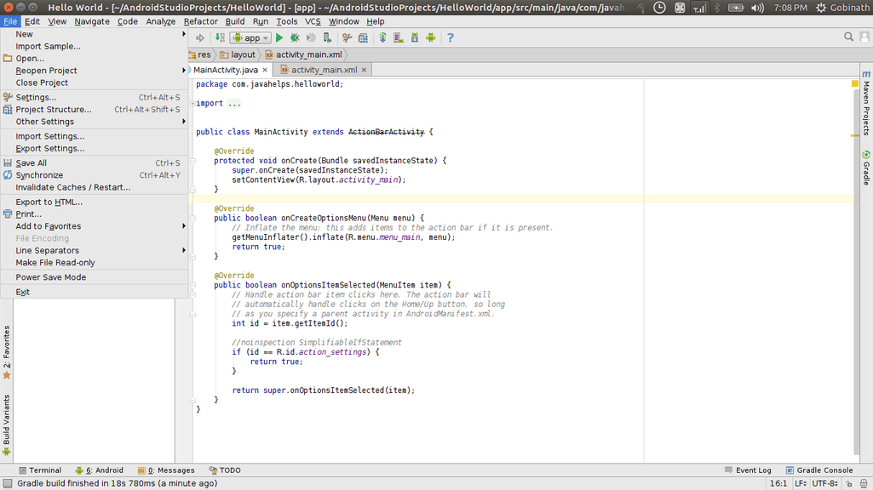The image size is (873, 490).
Task: Open the Refactor menu
Action: [x=201, y=21]
